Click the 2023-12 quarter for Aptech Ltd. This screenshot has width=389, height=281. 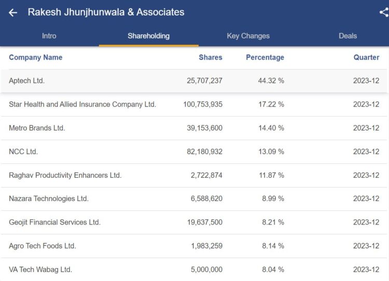tap(366, 80)
